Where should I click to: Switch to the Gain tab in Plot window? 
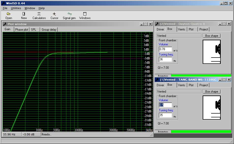[8, 29]
